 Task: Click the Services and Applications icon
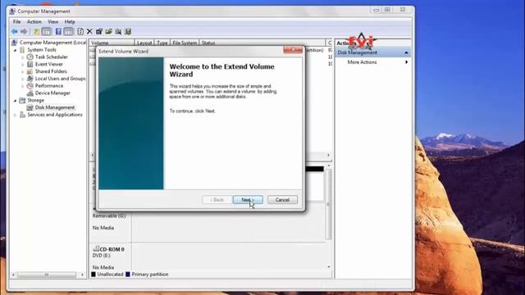point(22,115)
